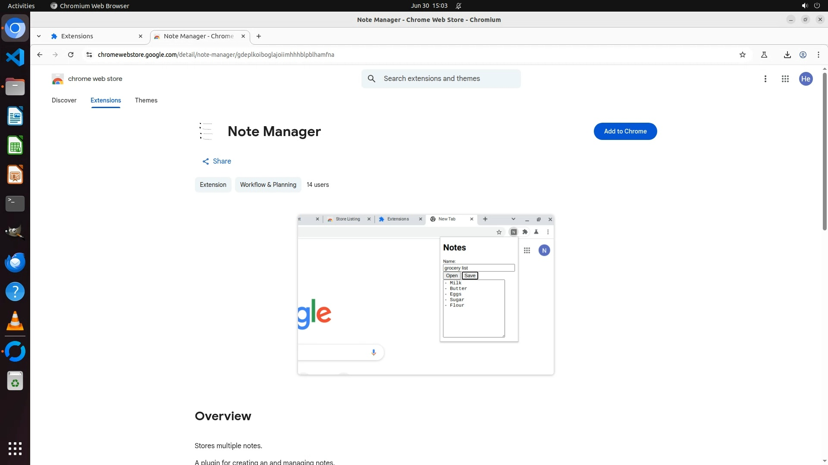Click the Share icon link
Screen dimensions: 828x465
(216, 161)
